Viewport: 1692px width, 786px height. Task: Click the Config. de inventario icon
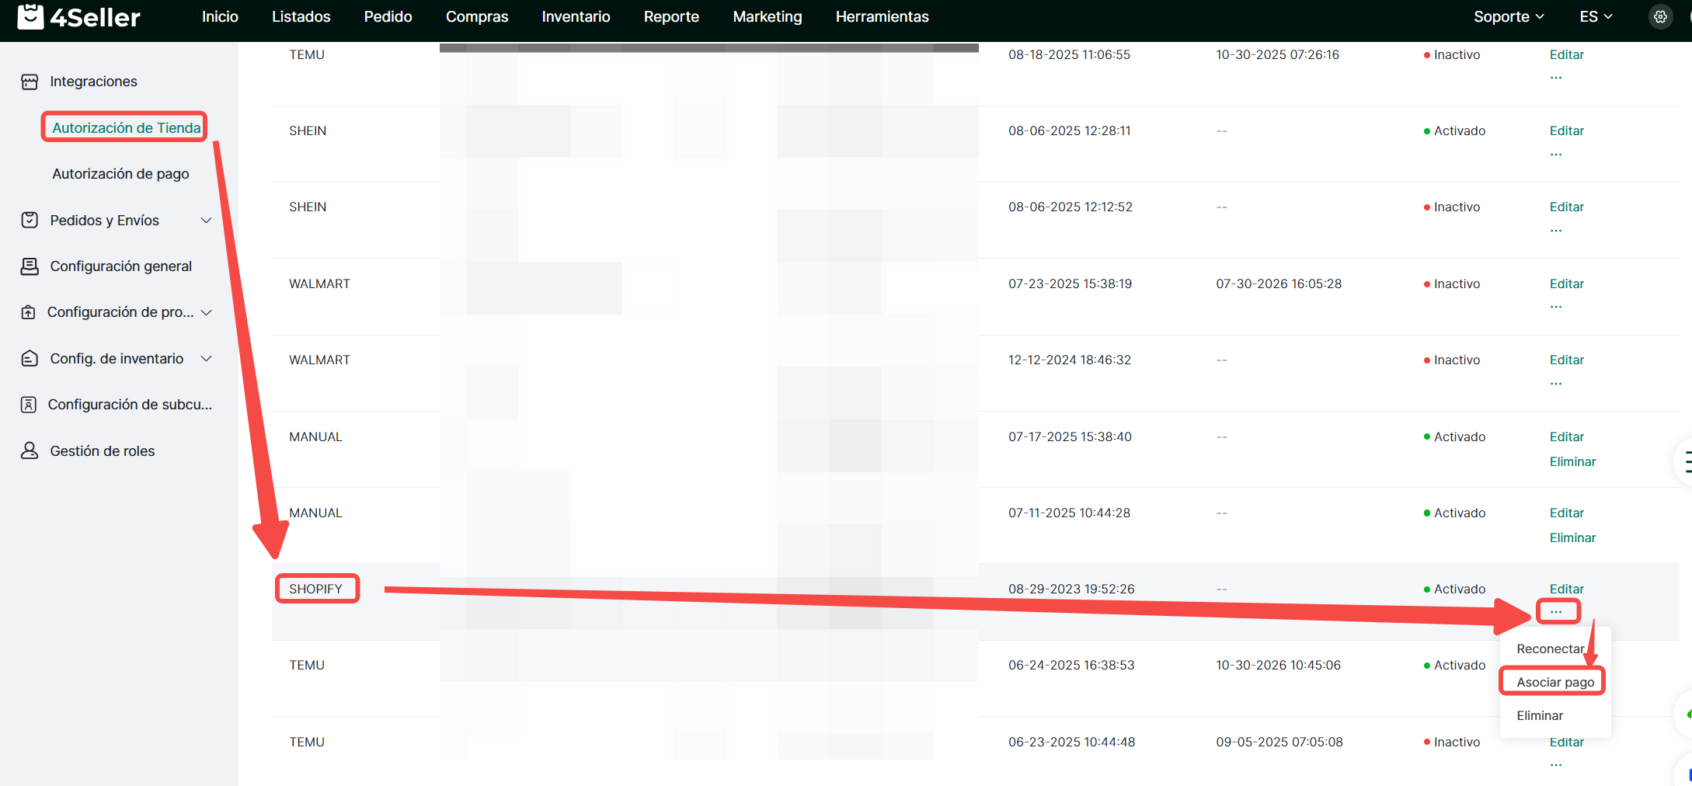point(30,359)
